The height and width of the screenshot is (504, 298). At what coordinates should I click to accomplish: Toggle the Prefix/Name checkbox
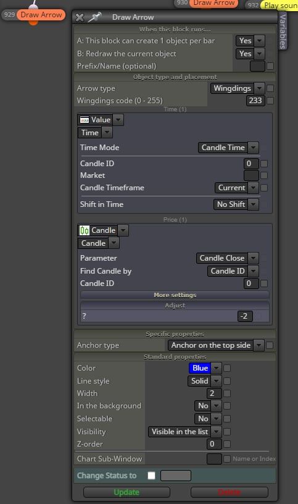click(x=270, y=66)
